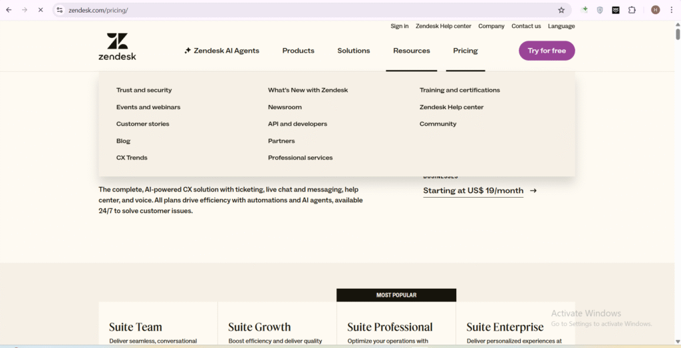This screenshot has width=681, height=348.
Task: Open CX Trends
Action: pos(132,158)
